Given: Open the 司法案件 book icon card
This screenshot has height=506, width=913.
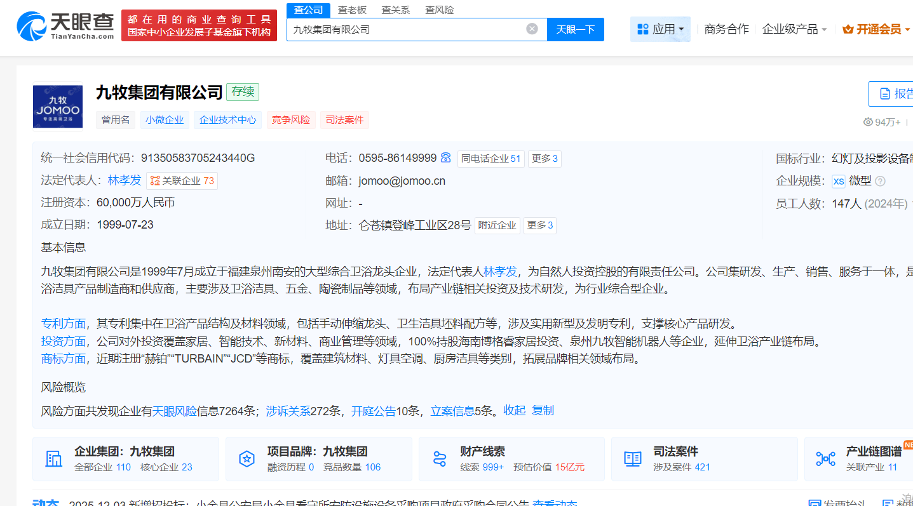Looking at the screenshot, I should 632,458.
